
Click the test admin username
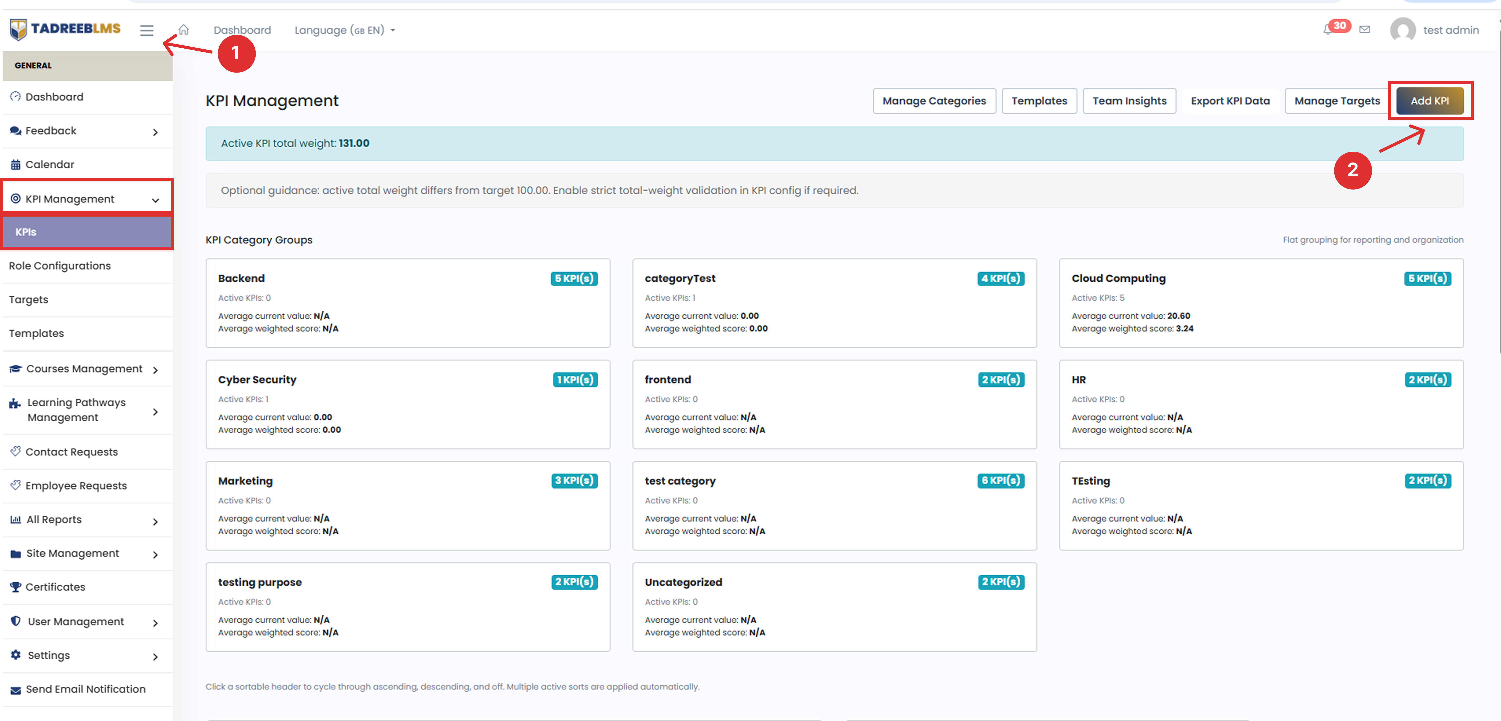pos(1451,30)
